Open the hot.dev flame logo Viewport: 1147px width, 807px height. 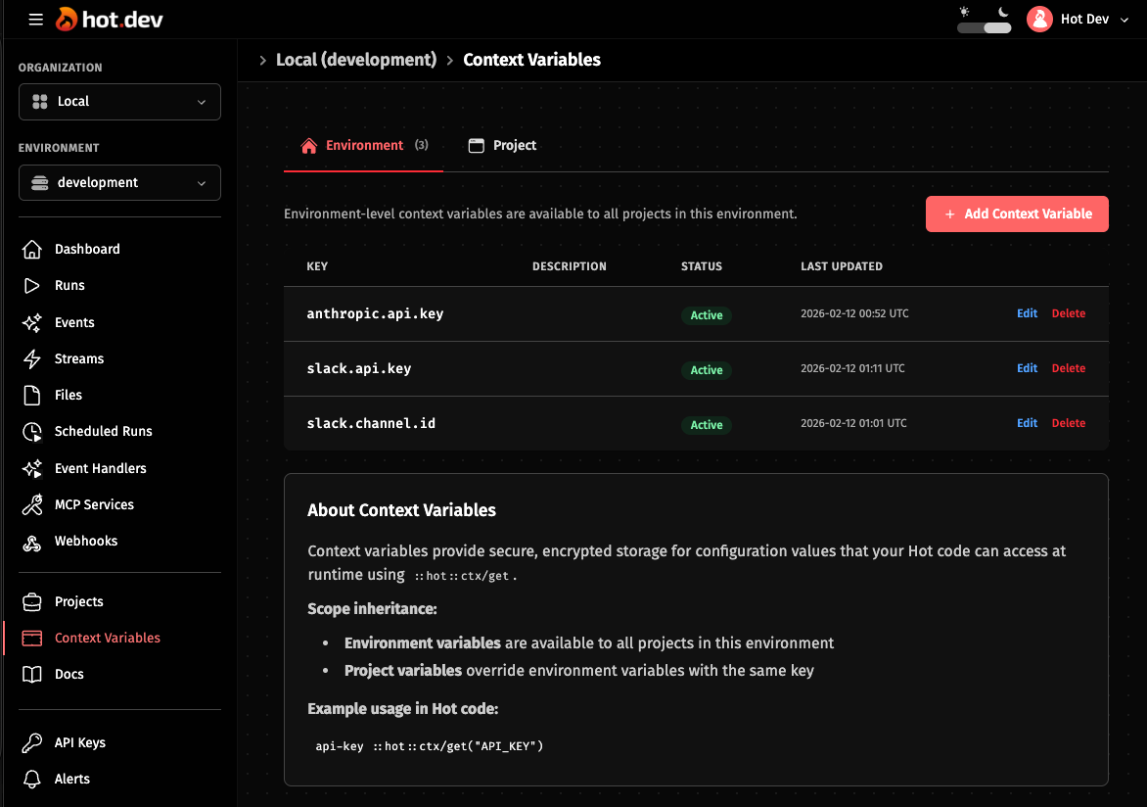tap(67, 18)
